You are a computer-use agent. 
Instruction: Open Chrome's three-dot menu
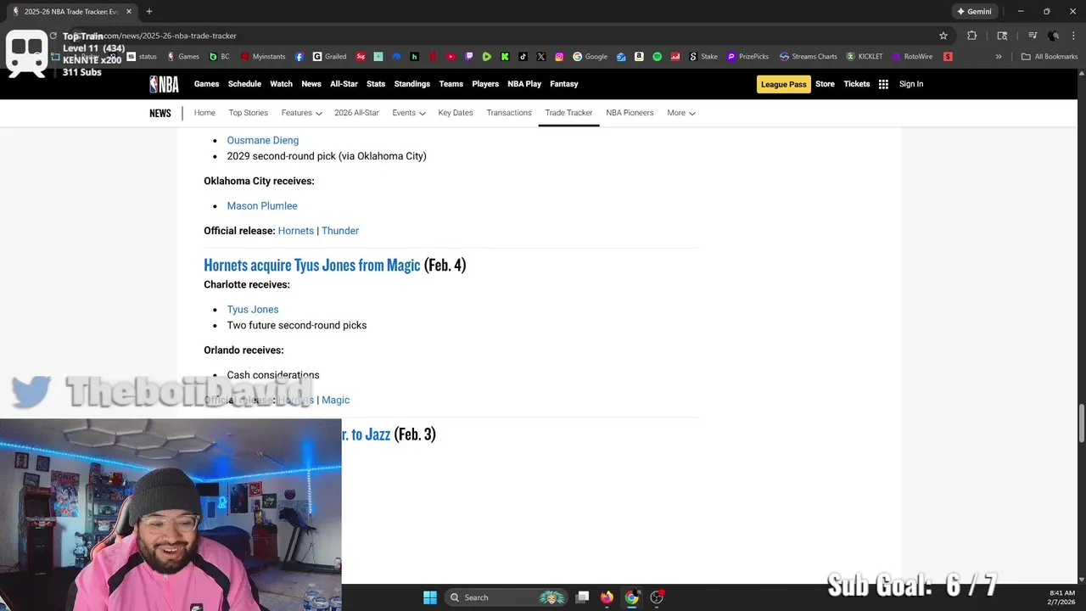point(1073,36)
